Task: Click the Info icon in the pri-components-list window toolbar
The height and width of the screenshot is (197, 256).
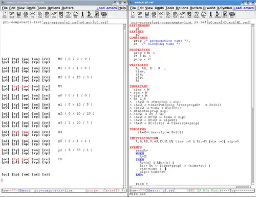Action: (82, 14)
